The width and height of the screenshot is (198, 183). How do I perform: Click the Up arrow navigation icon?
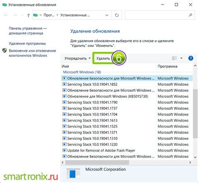click(28, 15)
